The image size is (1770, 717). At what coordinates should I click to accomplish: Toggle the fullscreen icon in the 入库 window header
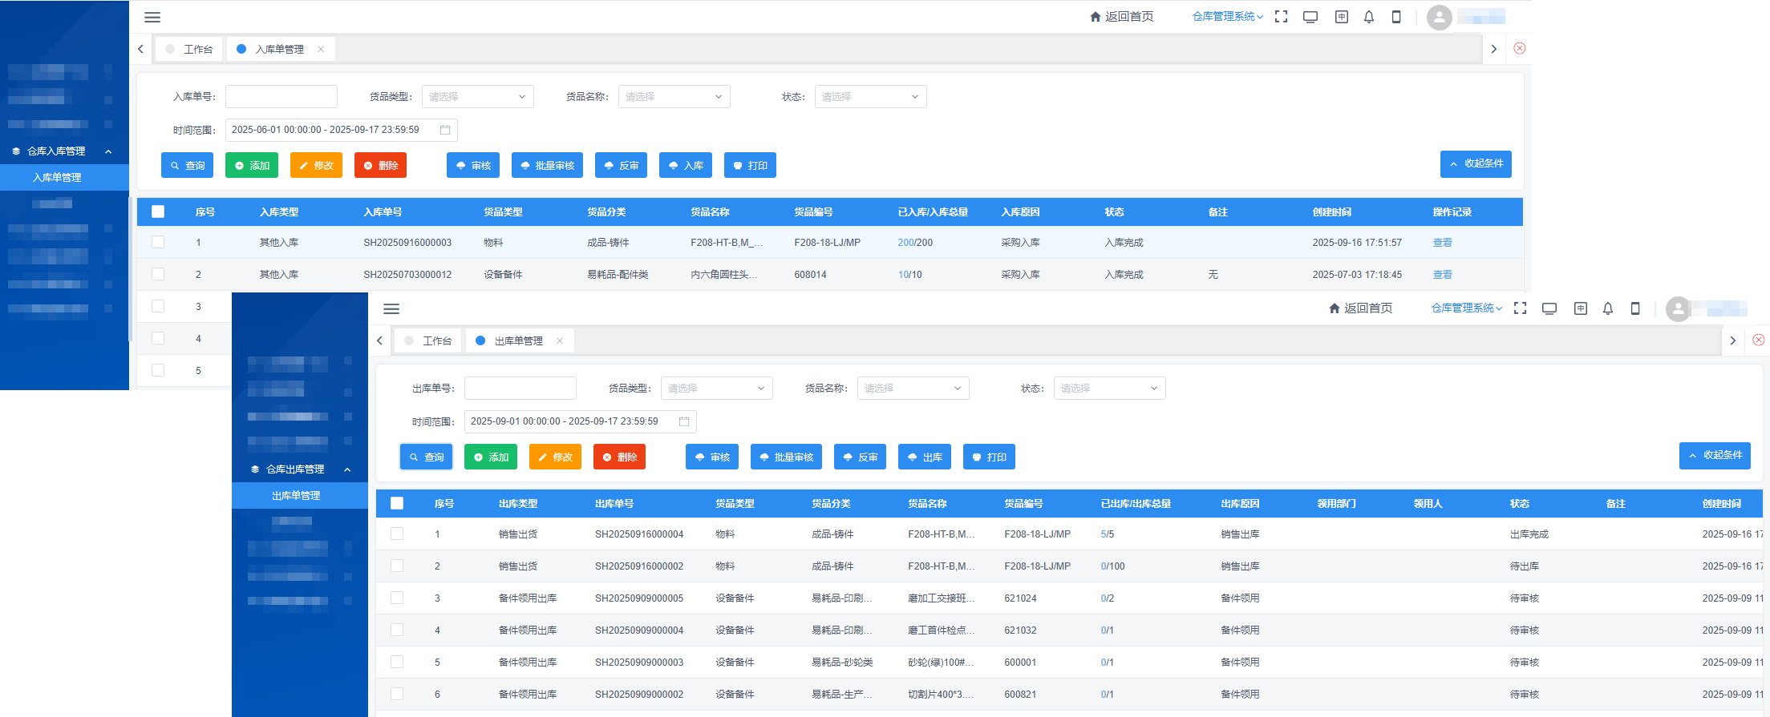tap(1281, 17)
